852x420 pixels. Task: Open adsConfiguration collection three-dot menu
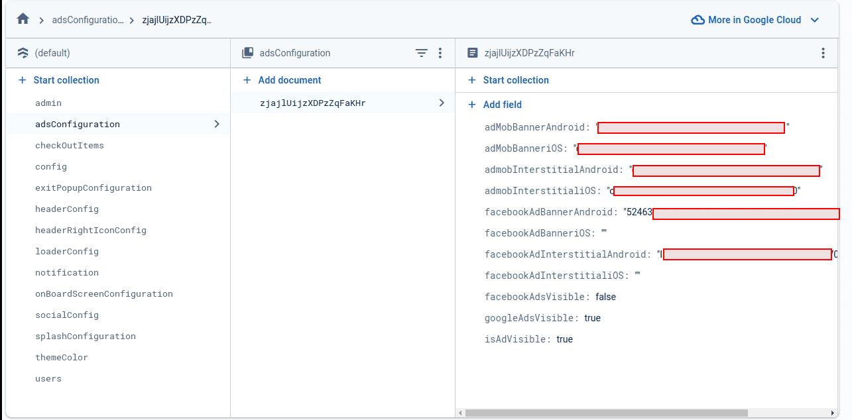point(440,53)
